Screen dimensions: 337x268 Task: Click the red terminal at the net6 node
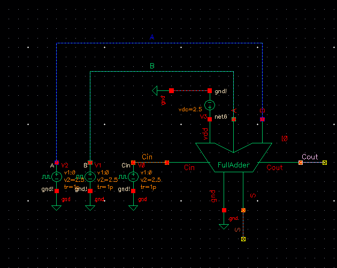210,119
